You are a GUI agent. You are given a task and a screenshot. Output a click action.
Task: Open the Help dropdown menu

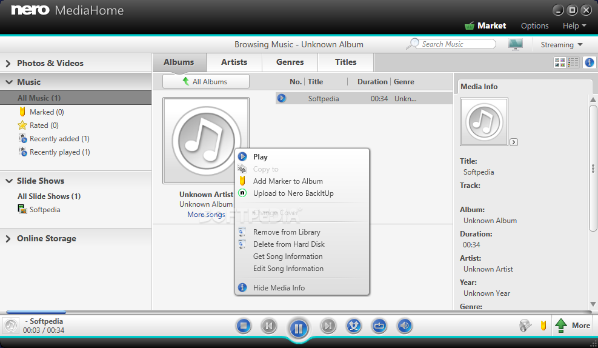coord(574,25)
